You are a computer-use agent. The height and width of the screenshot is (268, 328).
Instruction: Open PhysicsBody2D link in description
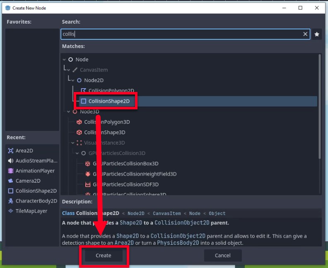178,243
